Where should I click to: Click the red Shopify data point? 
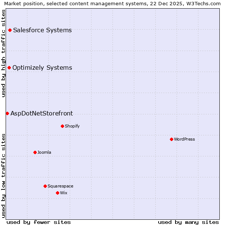tap(62, 126)
